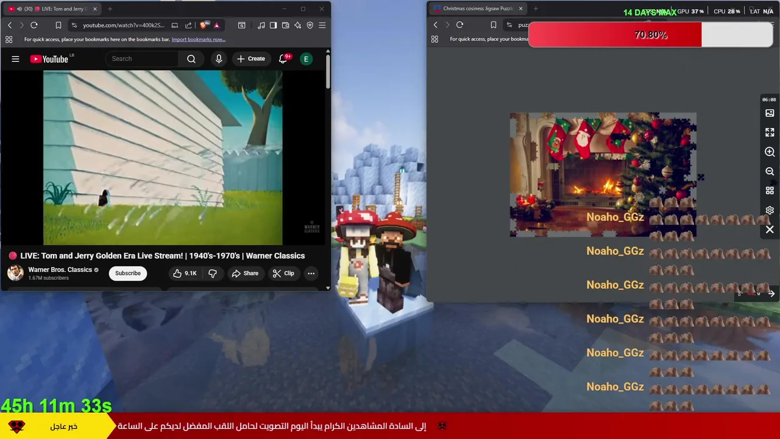Image resolution: width=780 pixels, height=439 pixels.
Task: Open site settings icon beside youtube.com address
Action: pyautogui.click(x=74, y=25)
